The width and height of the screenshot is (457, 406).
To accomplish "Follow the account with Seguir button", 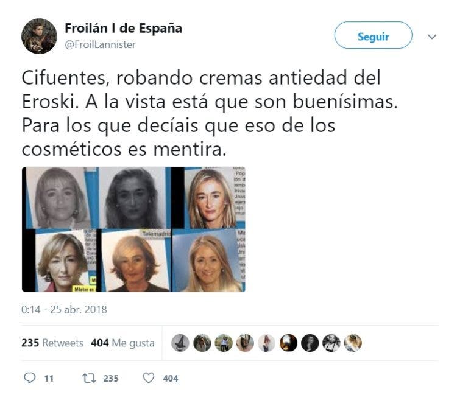I will pos(373,35).
